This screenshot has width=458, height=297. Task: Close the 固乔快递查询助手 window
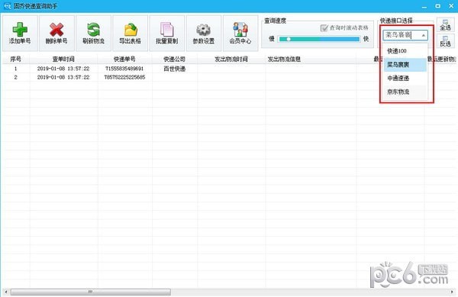point(451,6)
